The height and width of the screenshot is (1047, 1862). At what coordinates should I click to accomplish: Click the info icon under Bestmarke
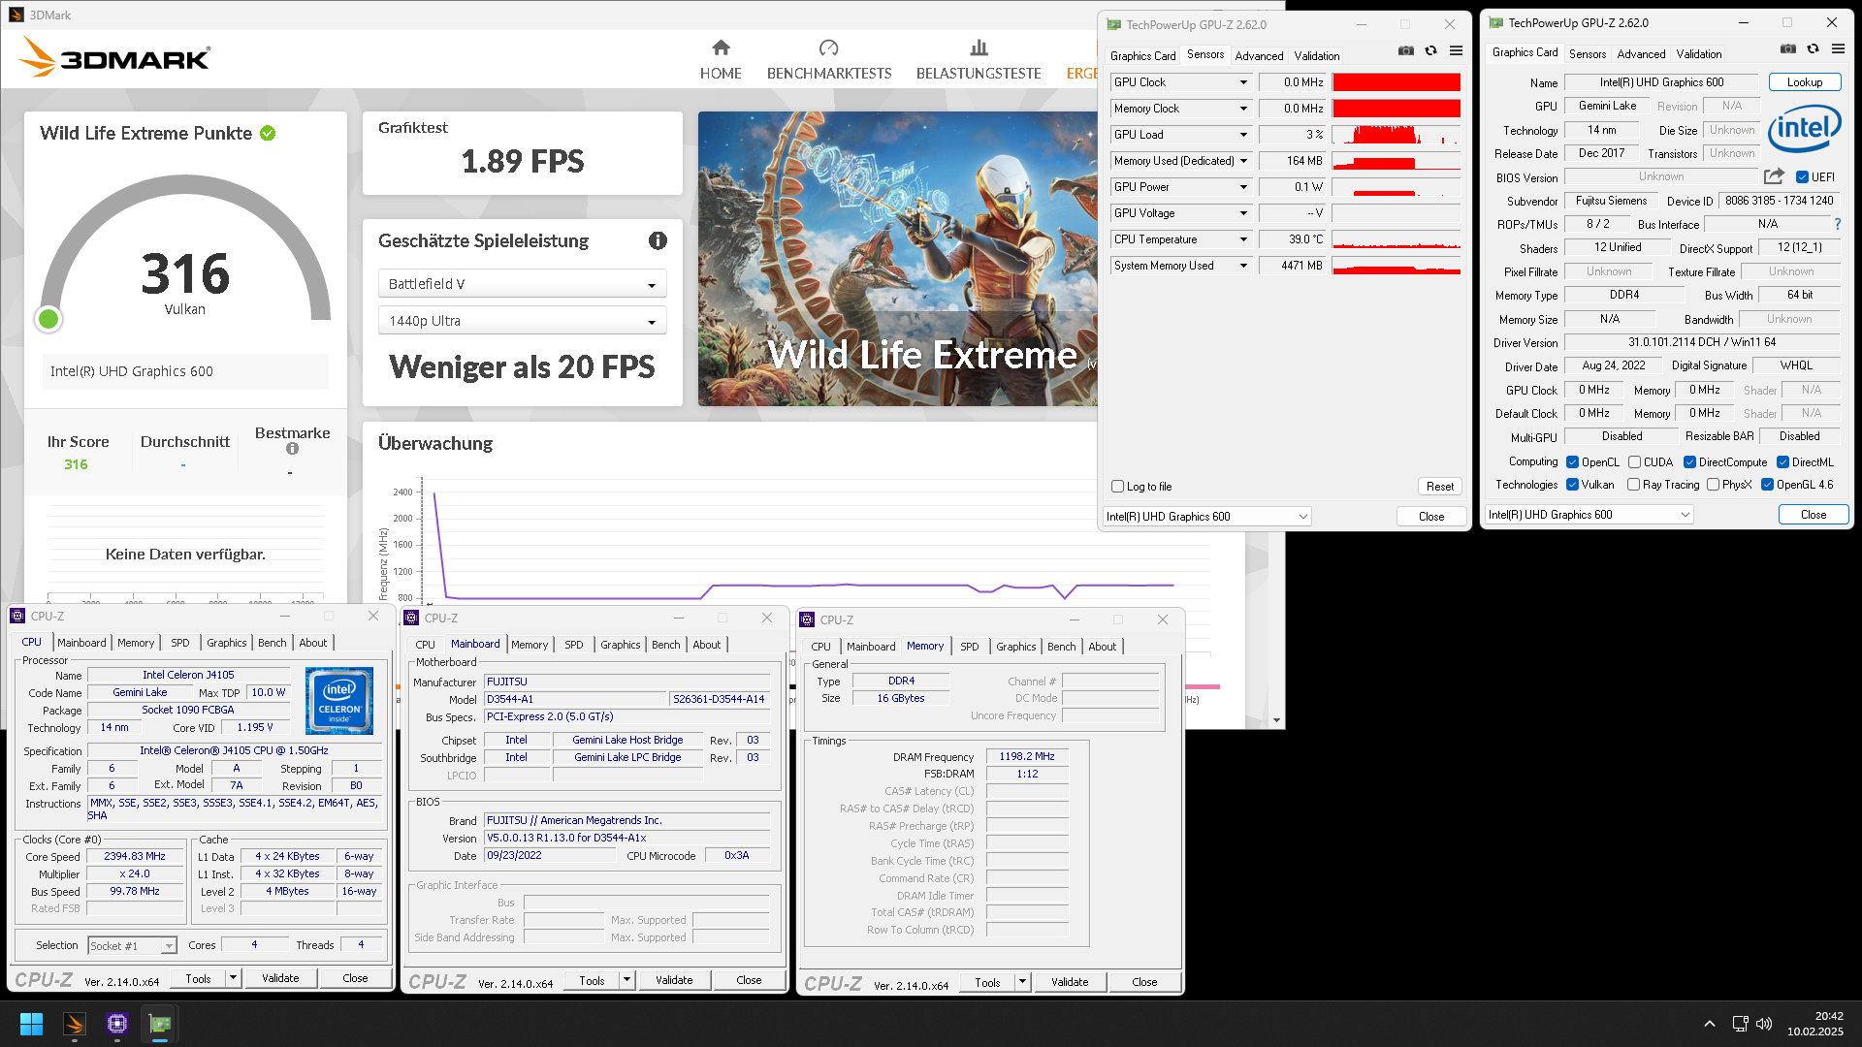292,449
